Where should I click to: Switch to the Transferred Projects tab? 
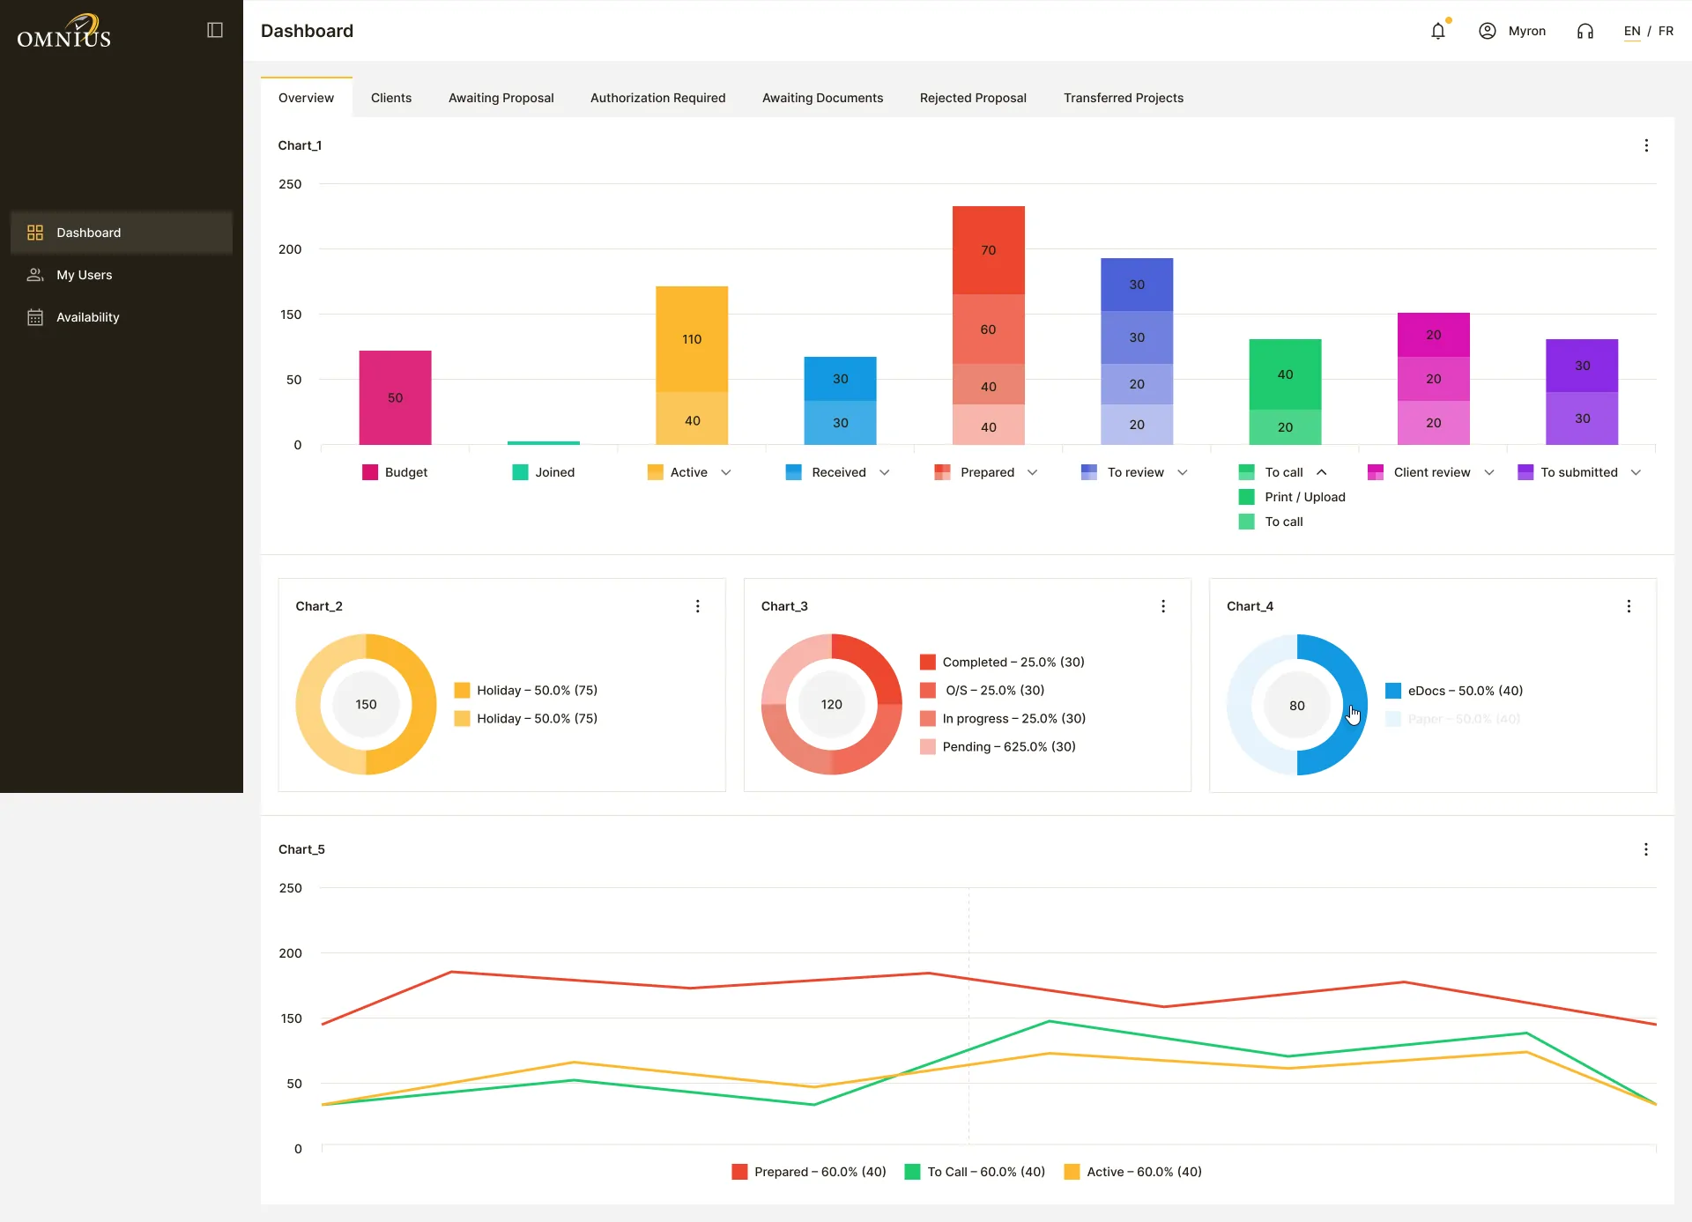[x=1124, y=98]
